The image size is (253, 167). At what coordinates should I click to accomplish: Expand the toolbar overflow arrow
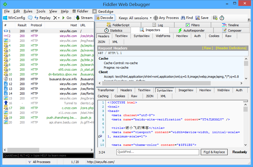click(x=249, y=19)
